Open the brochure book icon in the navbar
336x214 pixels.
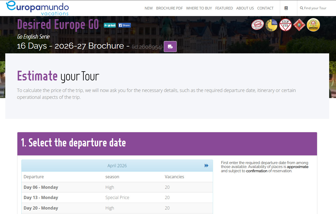point(286,8)
